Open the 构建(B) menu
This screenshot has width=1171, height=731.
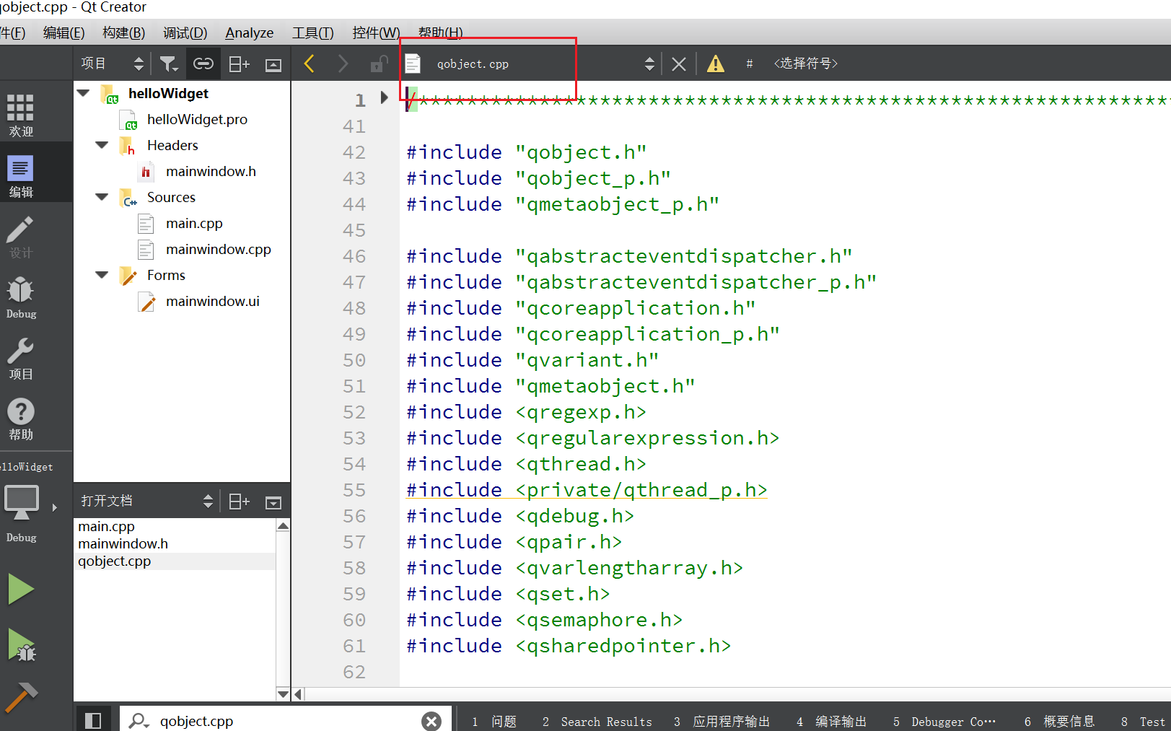click(123, 32)
